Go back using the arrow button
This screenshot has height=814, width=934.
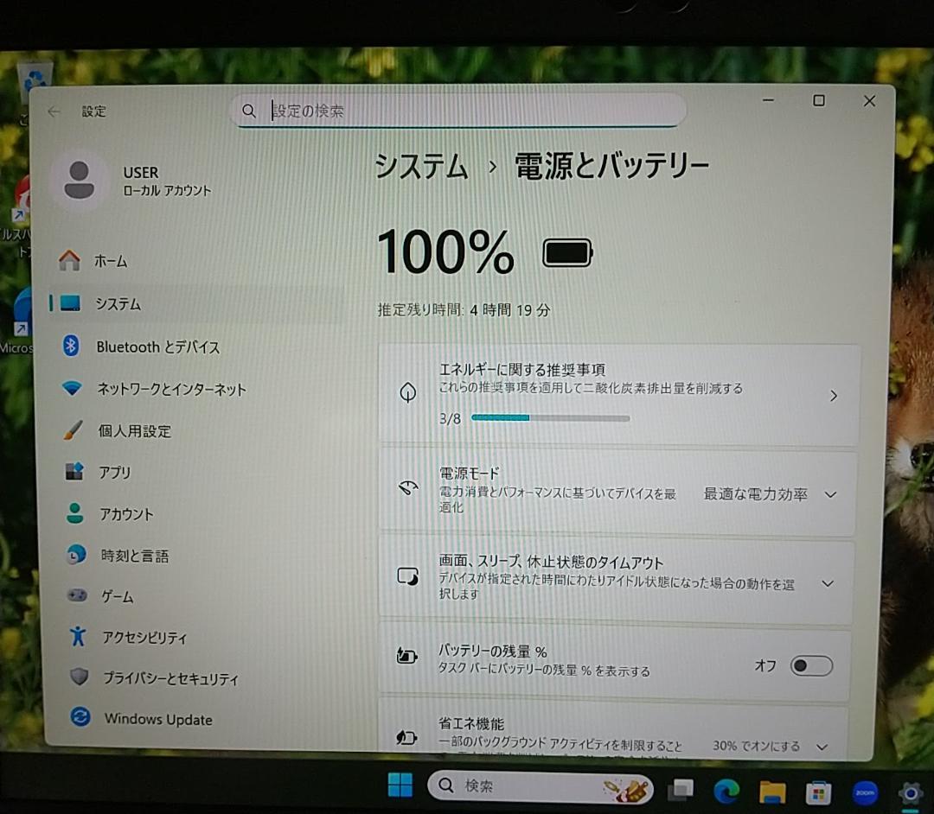[53, 111]
